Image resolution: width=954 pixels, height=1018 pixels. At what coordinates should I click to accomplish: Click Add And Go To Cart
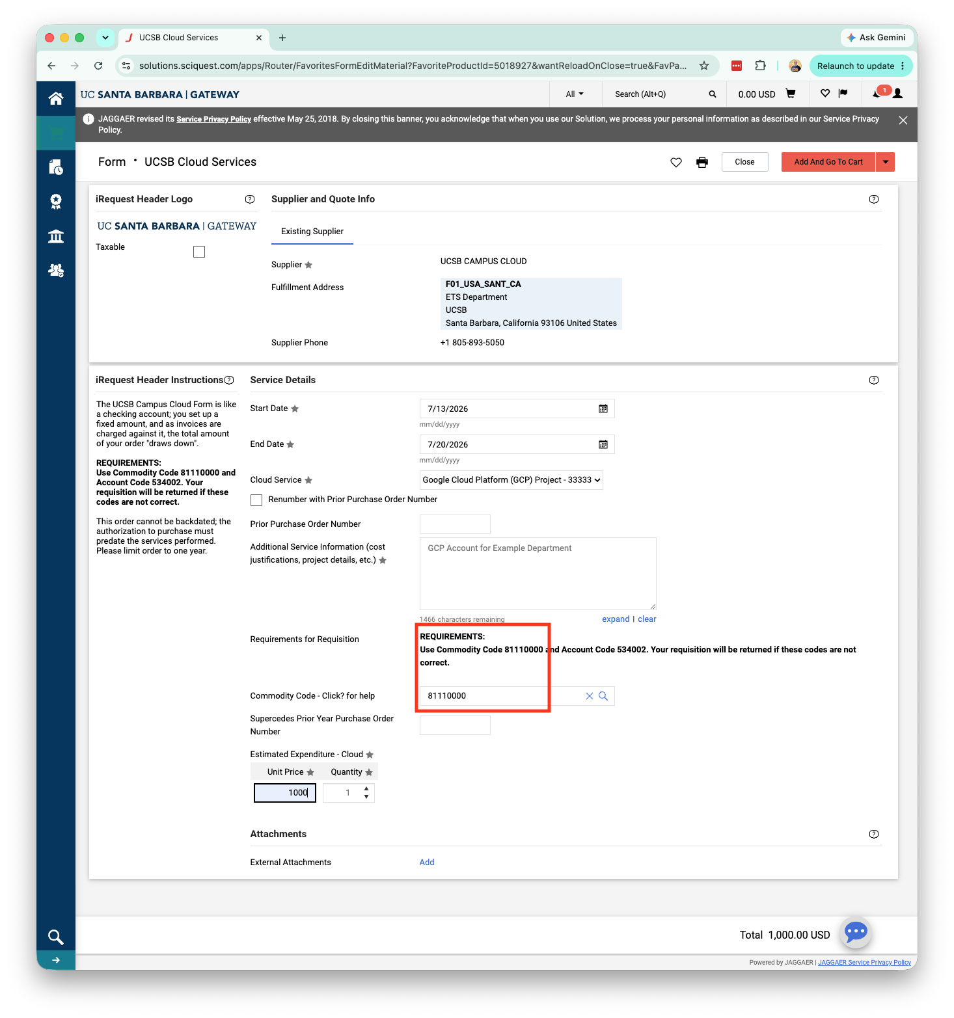click(828, 162)
